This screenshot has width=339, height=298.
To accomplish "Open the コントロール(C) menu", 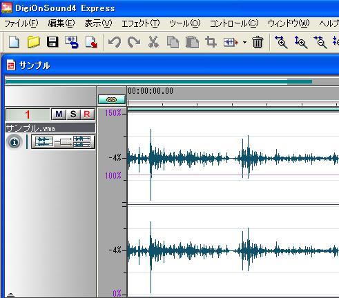I will (x=234, y=23).
